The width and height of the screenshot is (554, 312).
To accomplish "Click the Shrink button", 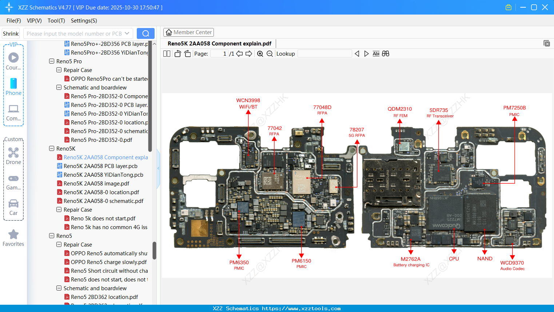I will (11, 33).
